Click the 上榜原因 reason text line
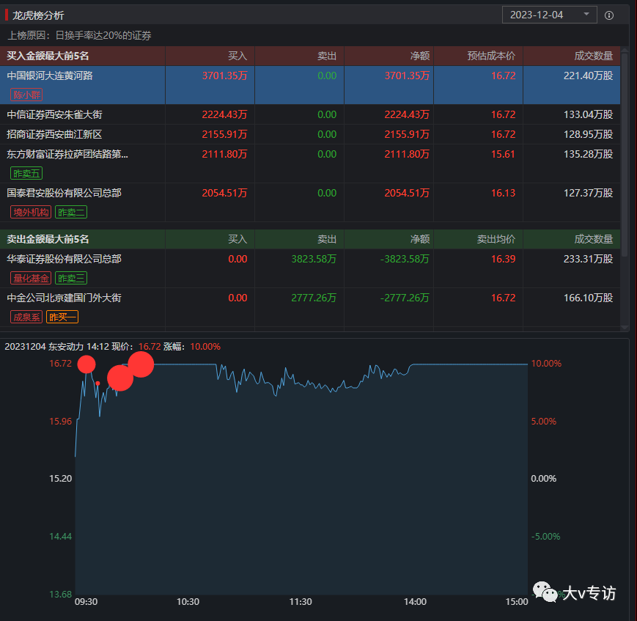This screenshot has height=621, width=637. click(80, 36)
